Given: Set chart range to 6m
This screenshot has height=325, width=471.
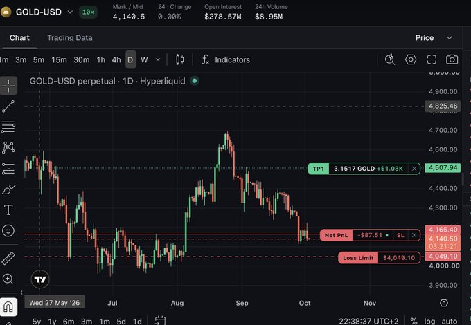Looking at the screenshot, I should (x=69, y=322).
